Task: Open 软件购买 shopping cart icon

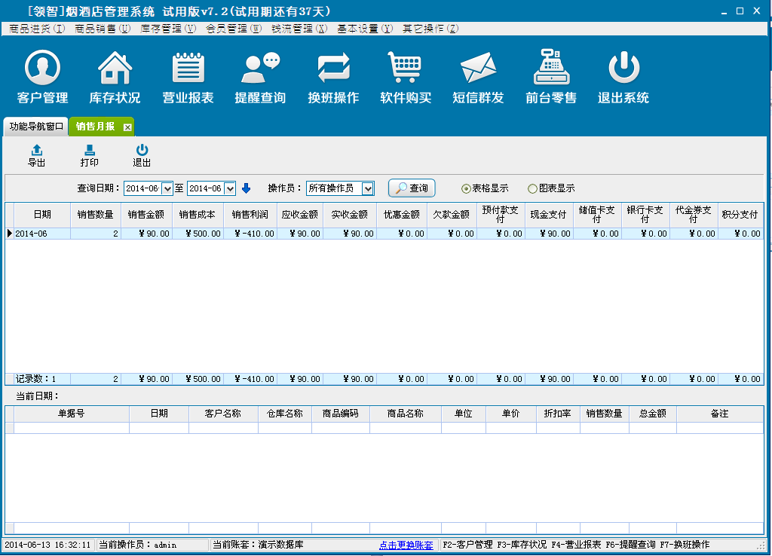Action: click(405, 69)
